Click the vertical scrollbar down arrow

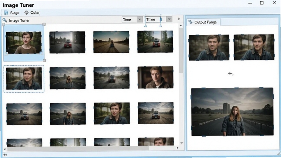[x=181, y=143]
